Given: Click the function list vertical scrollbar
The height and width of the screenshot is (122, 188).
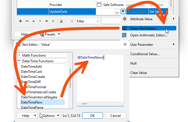Looking at the screenshot, I should 70,78.
